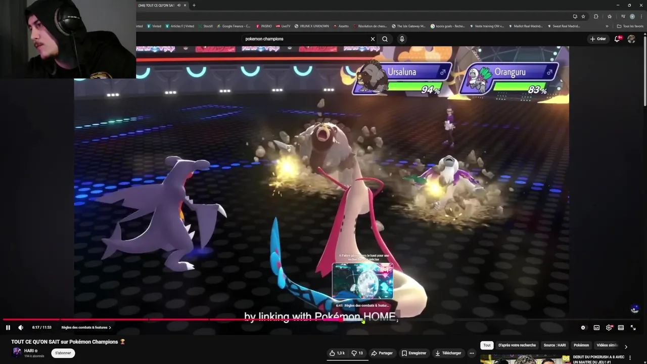Select the 'Vidéos similaires' chip

tap(607, 345)
